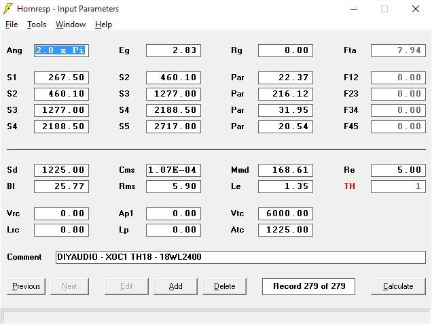432x325 pixels.
Task: Click the Re field showing 5.00
Action: (x=398, y=170)
